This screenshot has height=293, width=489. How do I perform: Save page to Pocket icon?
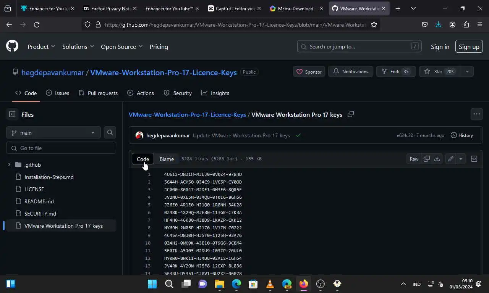click(424, 24)
